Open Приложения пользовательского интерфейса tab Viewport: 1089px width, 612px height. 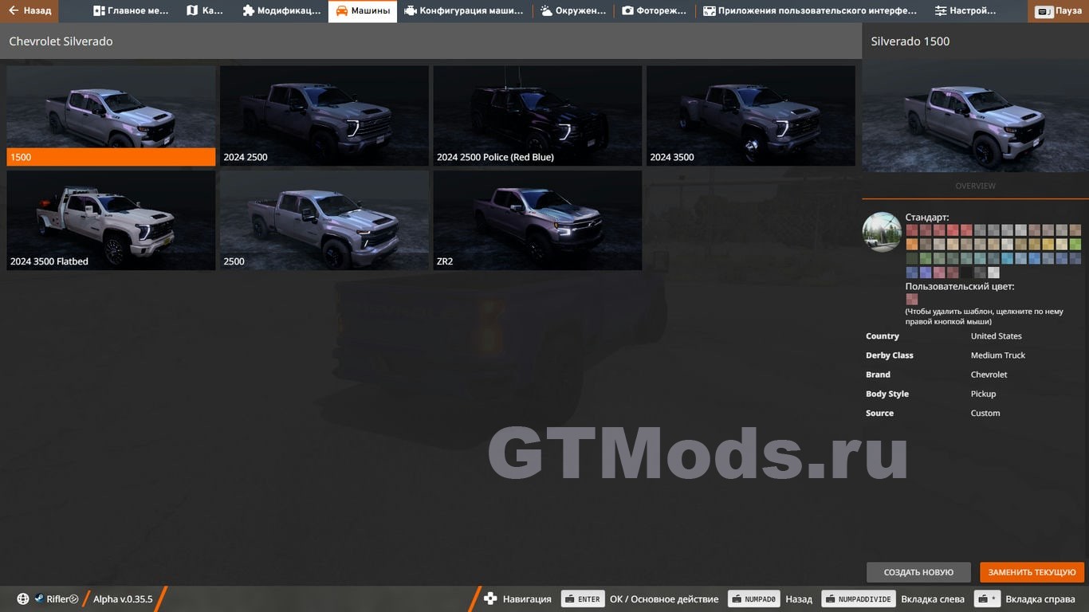pos(810,11)
